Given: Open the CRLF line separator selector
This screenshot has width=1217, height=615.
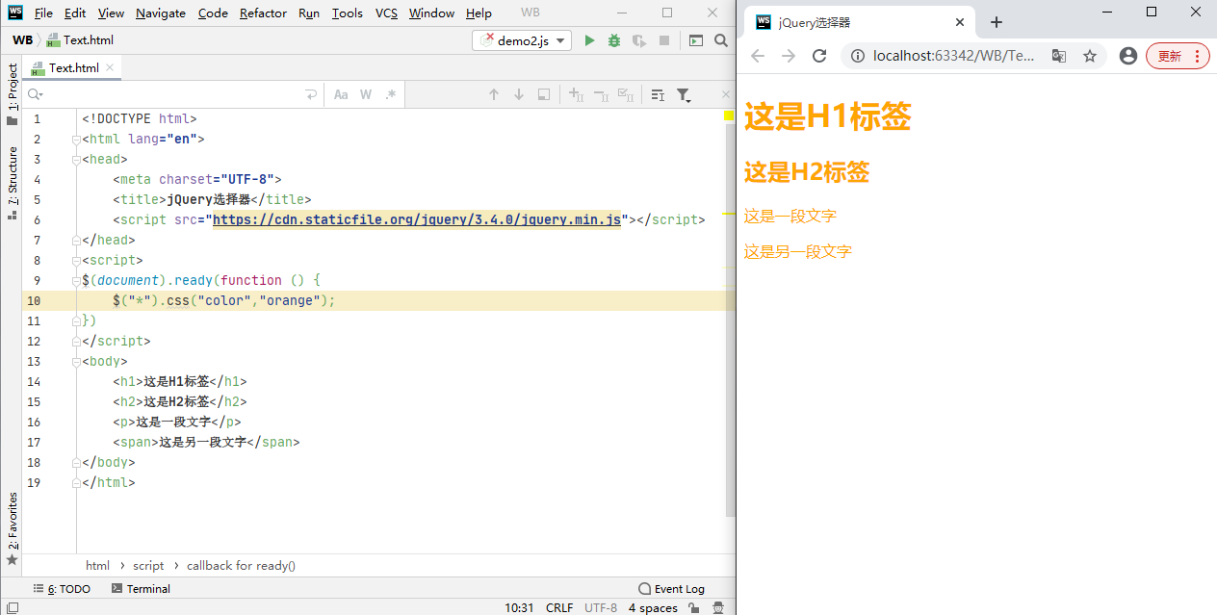Looking at the screenshot, I should tap(558, 607).
